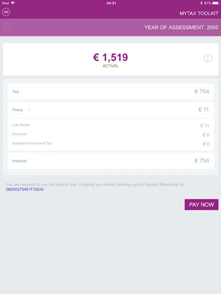This screenshot has height=294, width=221.
Task: Collapse the Fines section chevron
Action: [29, 110]
